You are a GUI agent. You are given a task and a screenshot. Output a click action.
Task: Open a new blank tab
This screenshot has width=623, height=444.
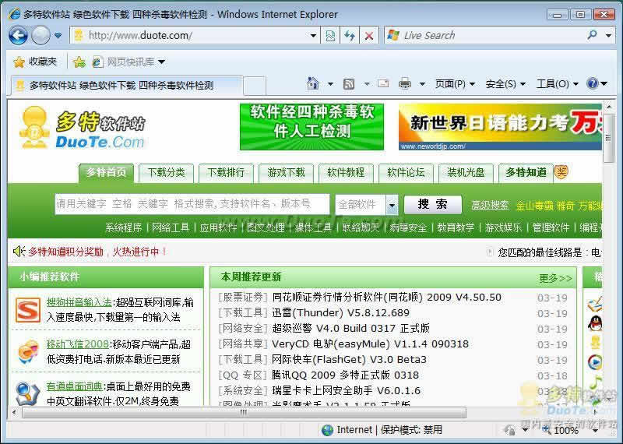point(255,85)
